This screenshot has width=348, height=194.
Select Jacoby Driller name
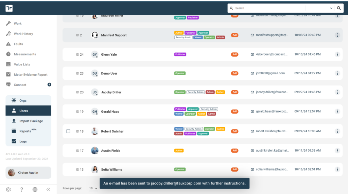point(111,92)
